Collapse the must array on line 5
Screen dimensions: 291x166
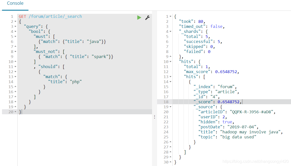click(16, 36)
